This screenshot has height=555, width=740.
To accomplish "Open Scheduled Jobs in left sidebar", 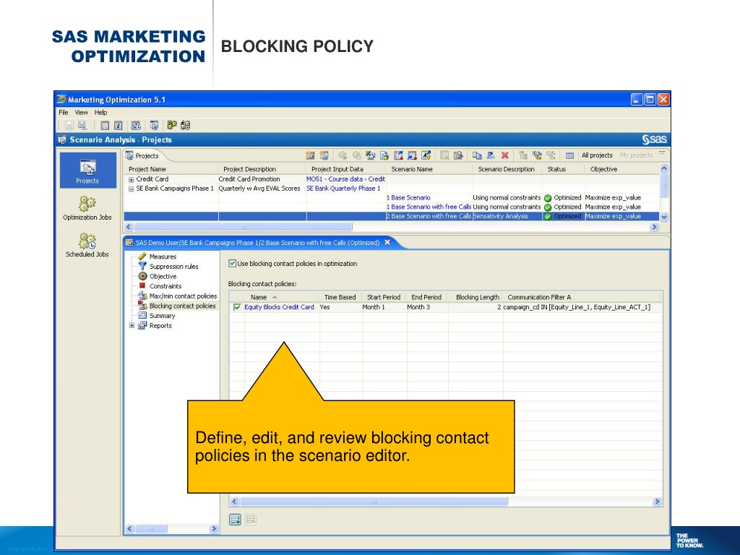I will 87,245.
